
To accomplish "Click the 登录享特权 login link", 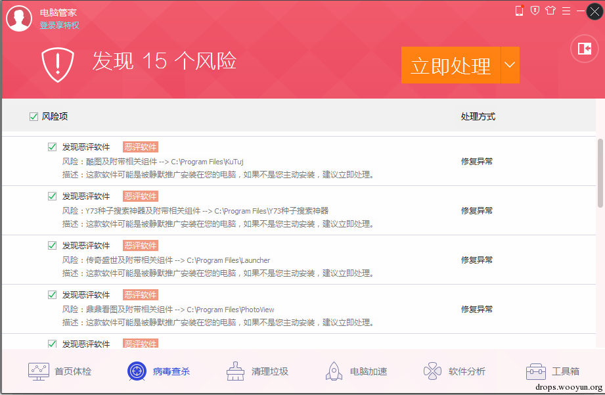I will tap(59, 26).
